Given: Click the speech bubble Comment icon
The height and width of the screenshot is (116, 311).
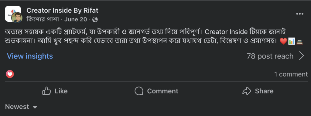Looking at the screenshot, I should [x=139, y=91].
